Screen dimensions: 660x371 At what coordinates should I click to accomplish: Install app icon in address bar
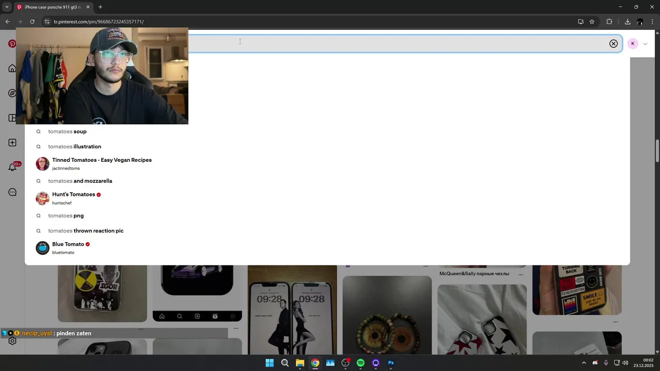(x=581, y=22)
